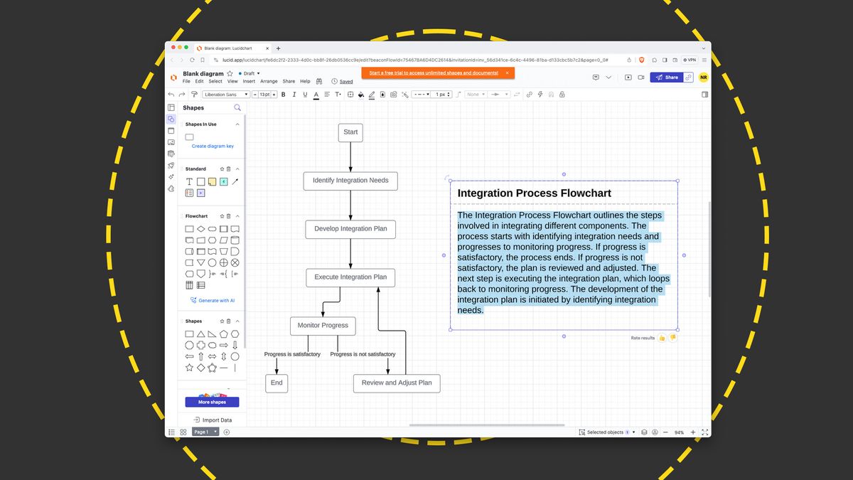The width and height of the screenshot is (853, 480).
Task: Collapse the Flowchart shapes section
Action: coord(237,215)
